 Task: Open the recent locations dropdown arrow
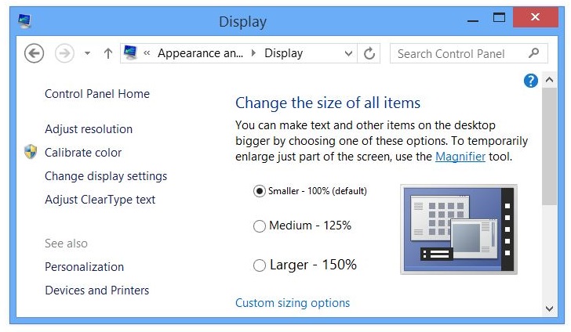coord(87,53)
